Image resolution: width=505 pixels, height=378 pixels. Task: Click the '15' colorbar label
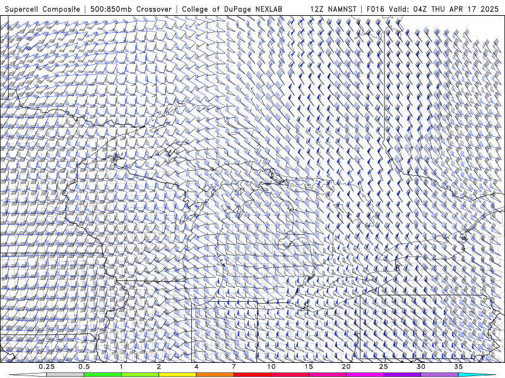(309, 367)
